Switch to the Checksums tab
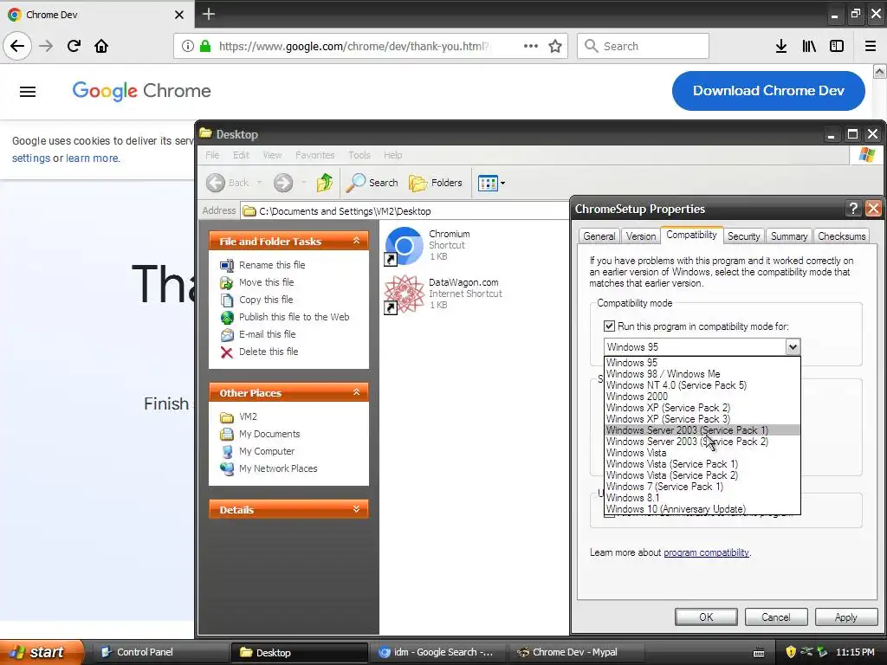887x665 pixels. (842, 236)
